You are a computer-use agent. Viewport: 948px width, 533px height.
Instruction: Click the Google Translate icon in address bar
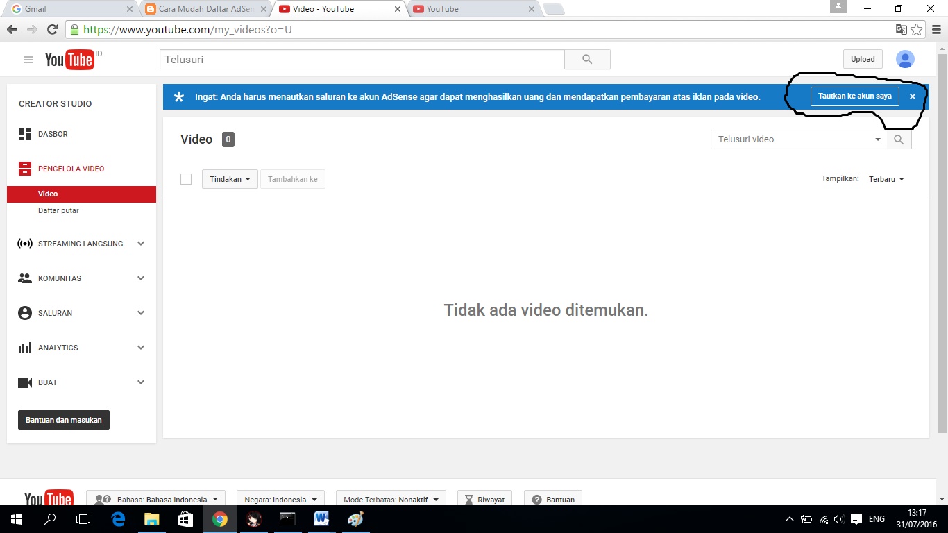tap(902, 30)
